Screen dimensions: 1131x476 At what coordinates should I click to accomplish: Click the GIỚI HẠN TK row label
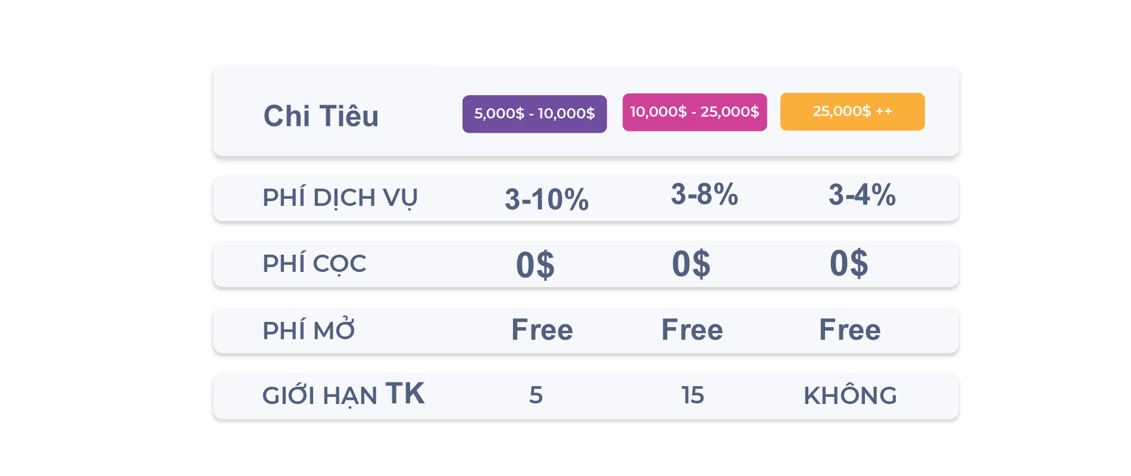[x=343, y=394]
